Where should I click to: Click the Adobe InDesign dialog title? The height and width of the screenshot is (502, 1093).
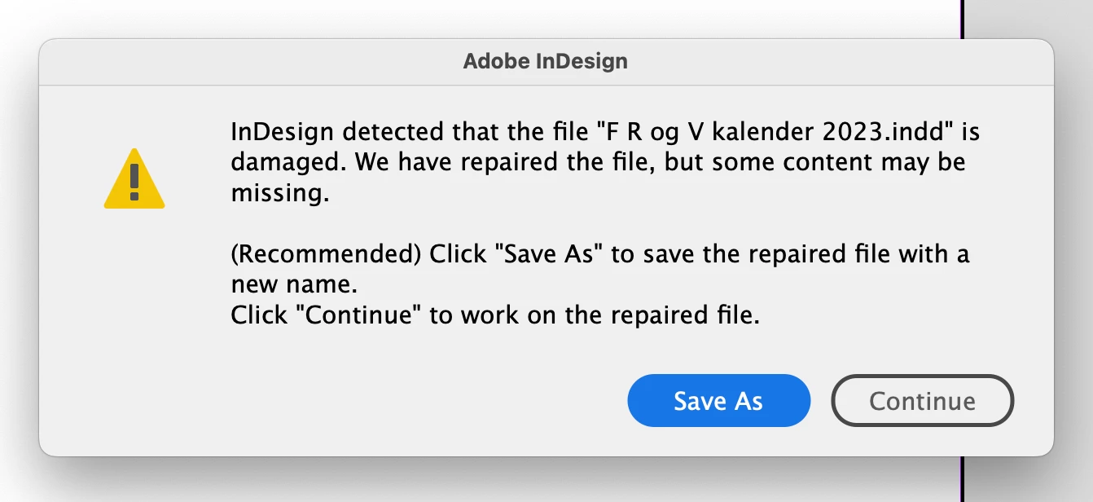[546, 61]
